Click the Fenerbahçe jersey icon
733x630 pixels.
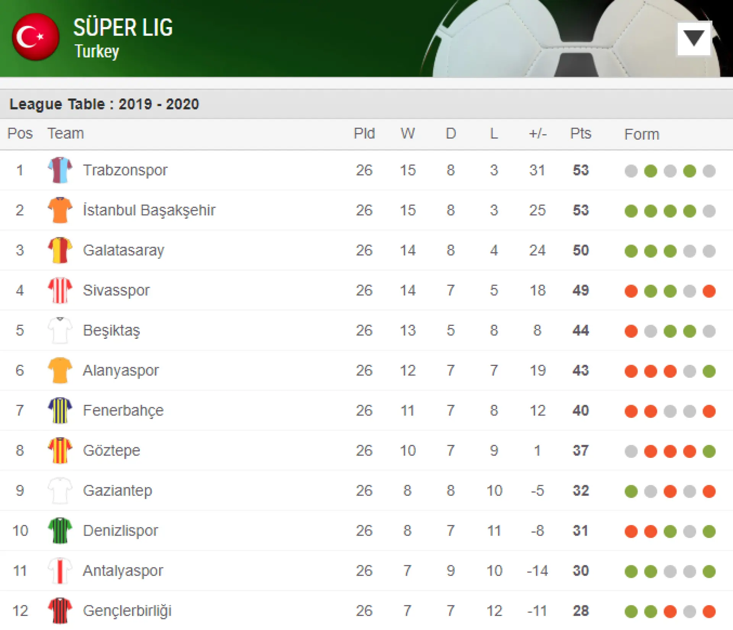point(60,411)
